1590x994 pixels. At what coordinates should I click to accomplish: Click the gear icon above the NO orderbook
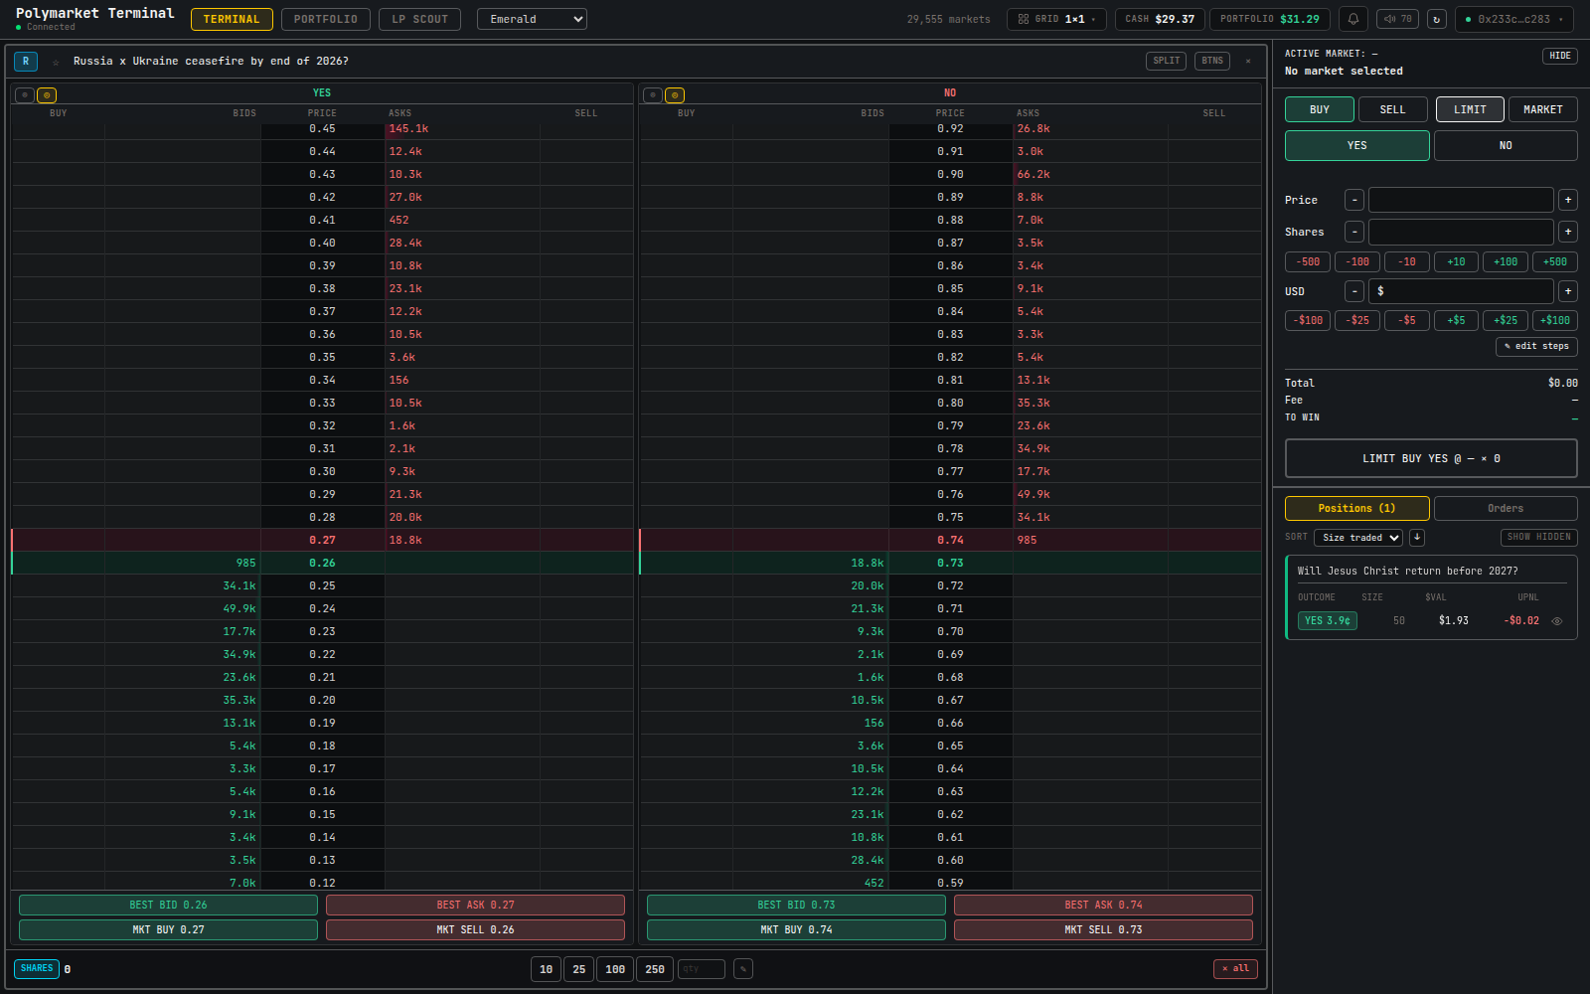tap(675, 94)
